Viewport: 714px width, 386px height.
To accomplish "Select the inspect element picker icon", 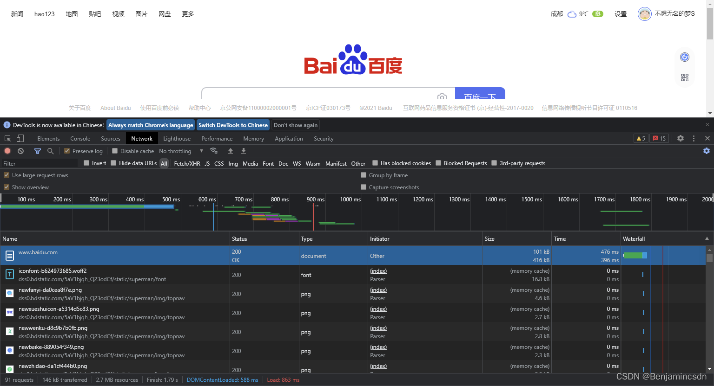I will pos(7,138).
